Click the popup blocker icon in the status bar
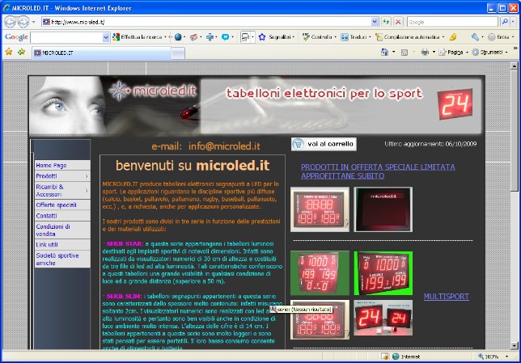Image resolution: width=521 pixels, height=363 pixels. [385, 357]
